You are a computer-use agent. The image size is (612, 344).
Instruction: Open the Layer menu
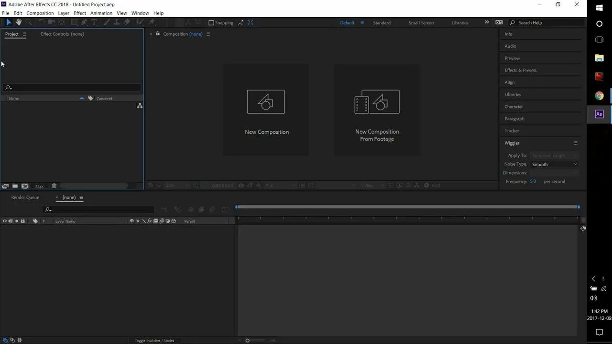pyautogui.click(x=64, y=13)
